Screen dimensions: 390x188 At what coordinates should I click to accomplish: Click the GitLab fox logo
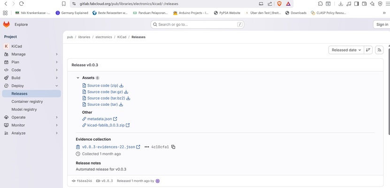point(7,24)
